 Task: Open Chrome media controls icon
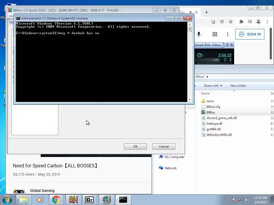click(250, 22)
